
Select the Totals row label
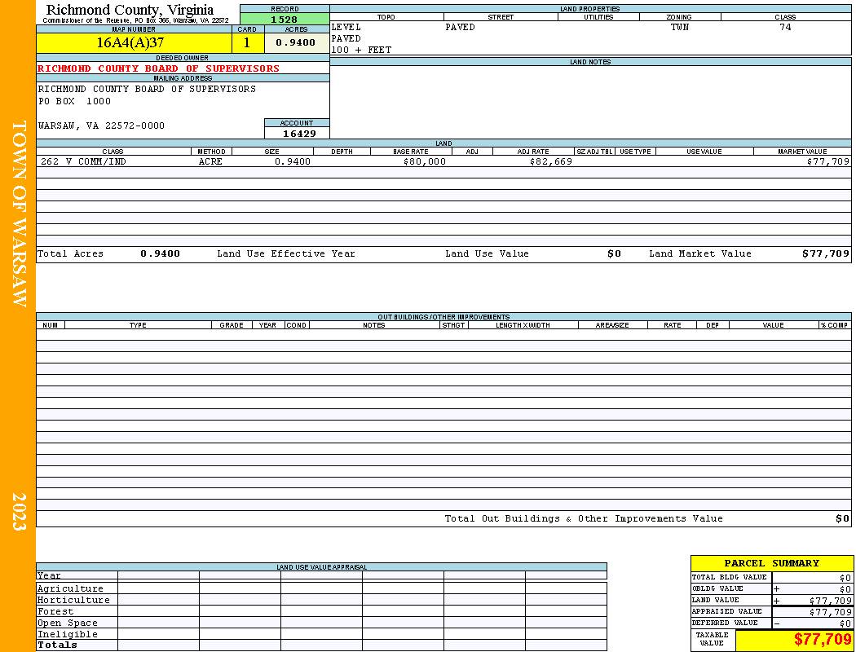pyautogui.click(x=57, y=645)
